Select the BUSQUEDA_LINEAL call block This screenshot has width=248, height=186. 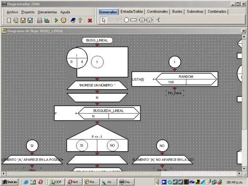[x=97, y=113]
